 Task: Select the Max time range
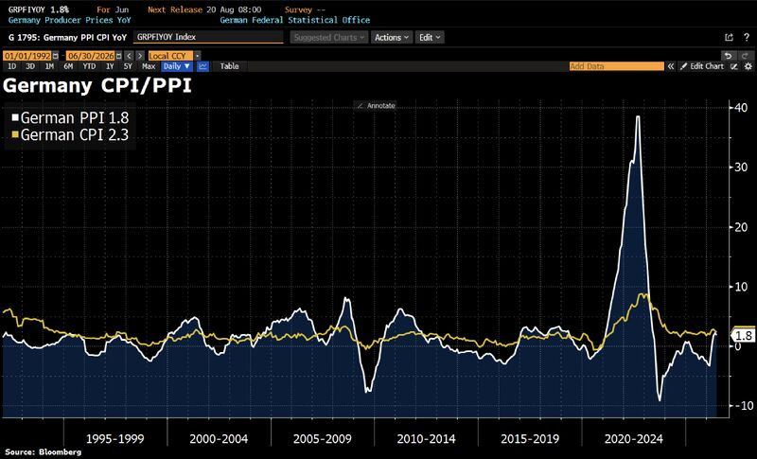pos(149,66)
